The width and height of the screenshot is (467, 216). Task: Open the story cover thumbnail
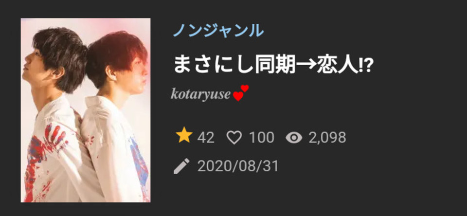coord(86,110)
